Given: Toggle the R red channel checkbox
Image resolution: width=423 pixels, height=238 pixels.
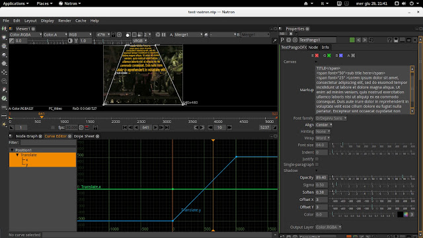Looking at the screenshot, I should point(317,56).
